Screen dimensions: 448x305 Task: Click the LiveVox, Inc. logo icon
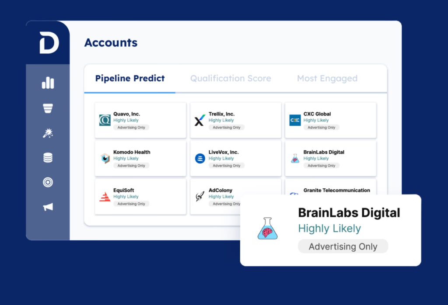200,158
